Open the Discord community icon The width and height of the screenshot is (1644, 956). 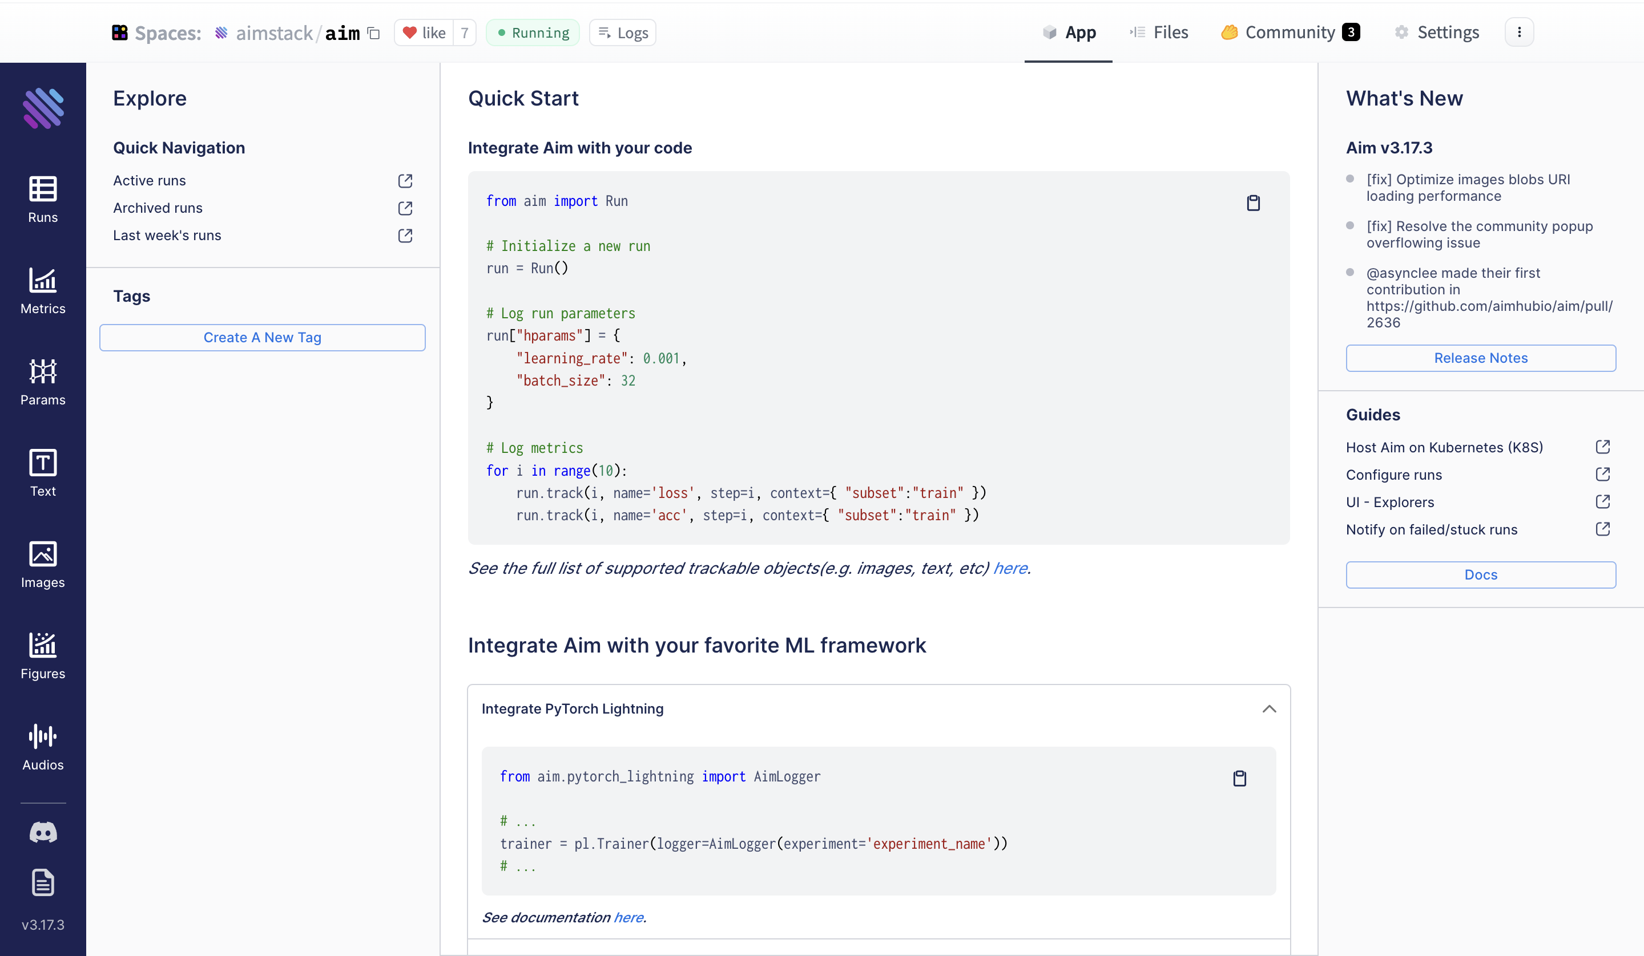point(43,832)
